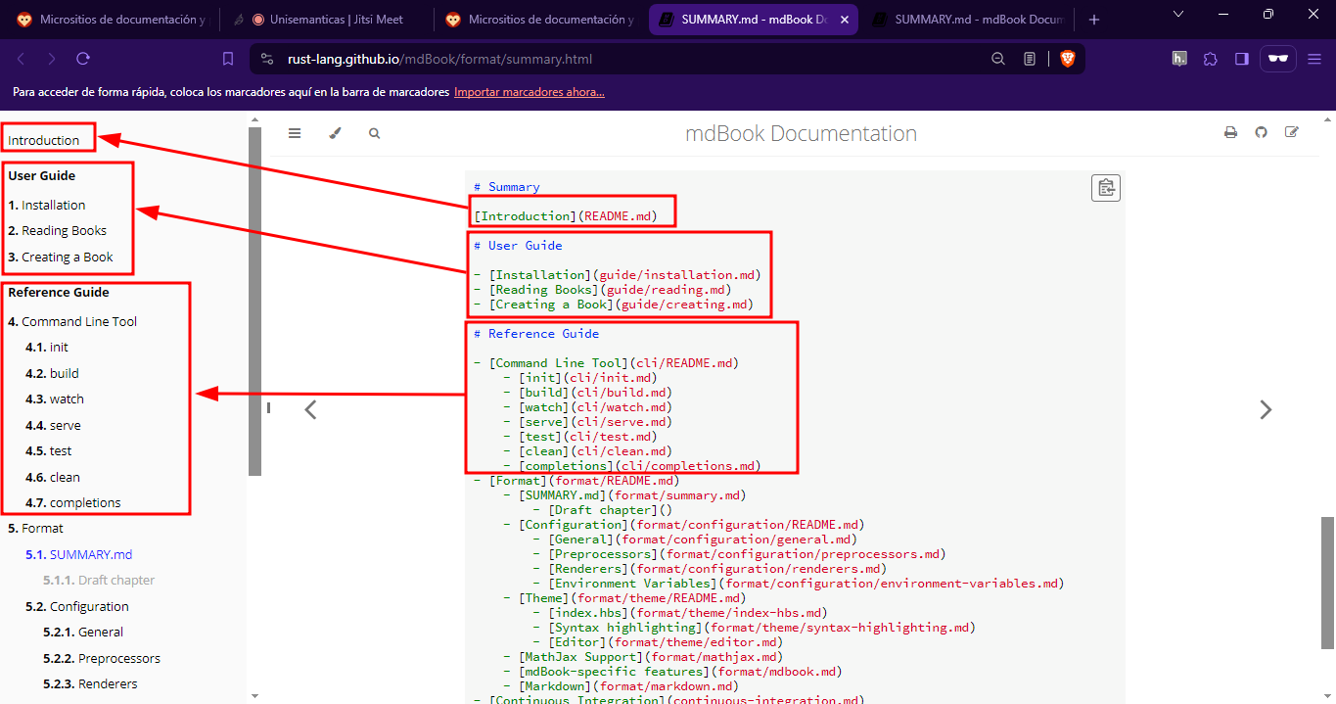This screenshot has width=1336, height=704.
Task: Click '[Introduction](README.md)' line in code block
Action: tap(566, 216)
